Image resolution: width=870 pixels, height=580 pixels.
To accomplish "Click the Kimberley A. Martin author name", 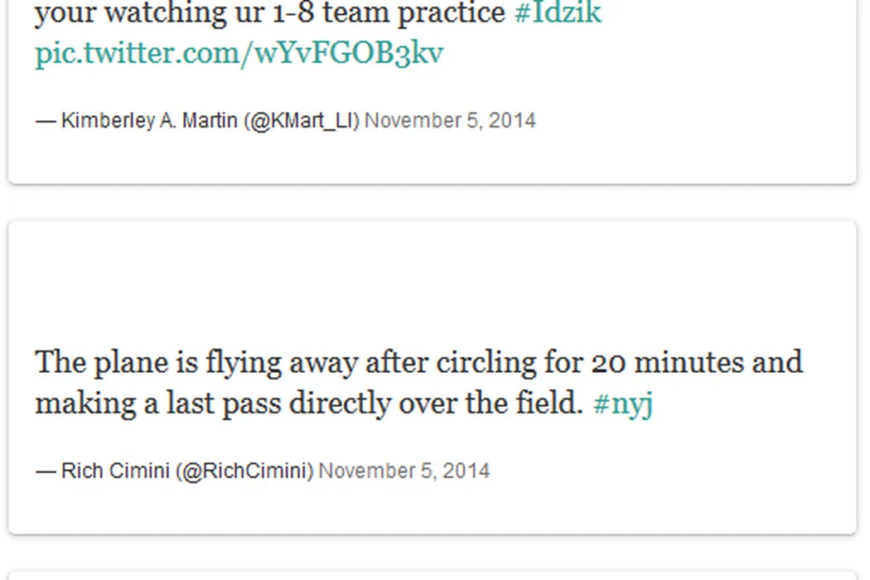I will coord(149,121).
